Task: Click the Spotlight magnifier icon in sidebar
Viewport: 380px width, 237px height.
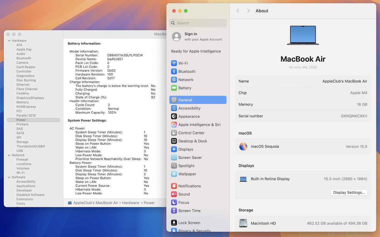Action: pos(174,166)
